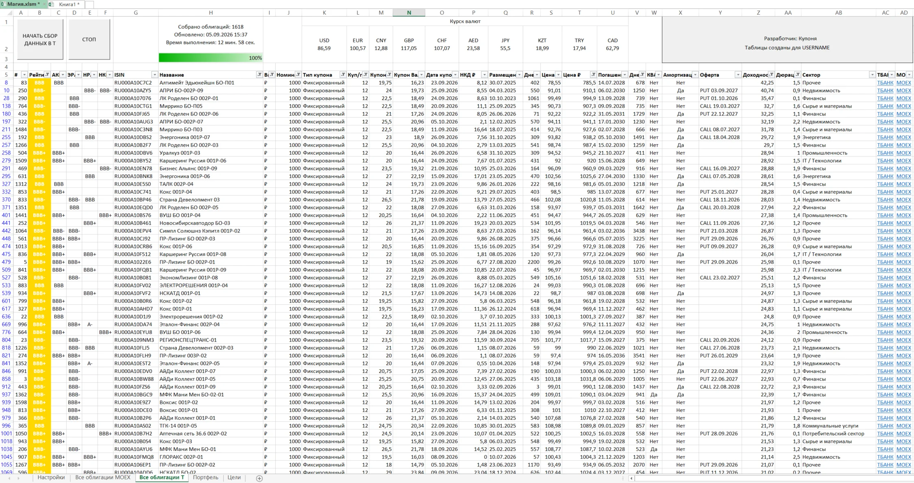The height and width of the screenshot is (483, 914).
Task: Open the Размещение column filter dropdown
Action: coord(519,75)
